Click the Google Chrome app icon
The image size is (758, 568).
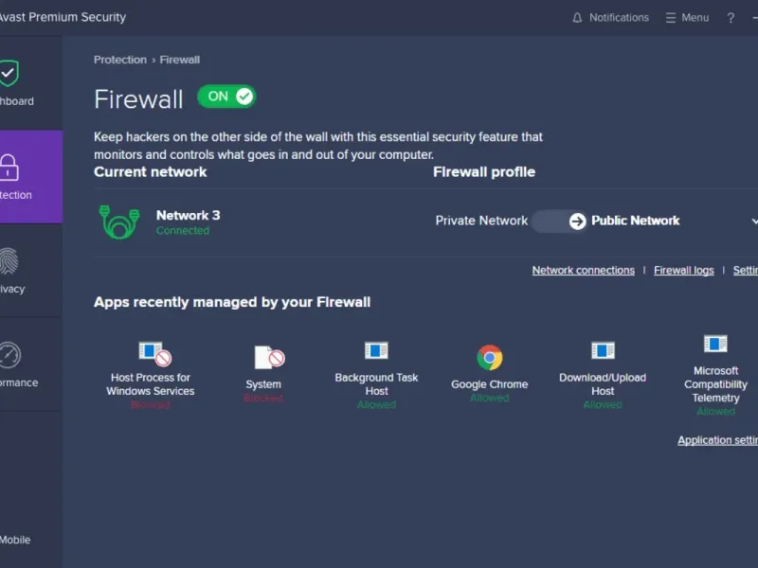489,358
